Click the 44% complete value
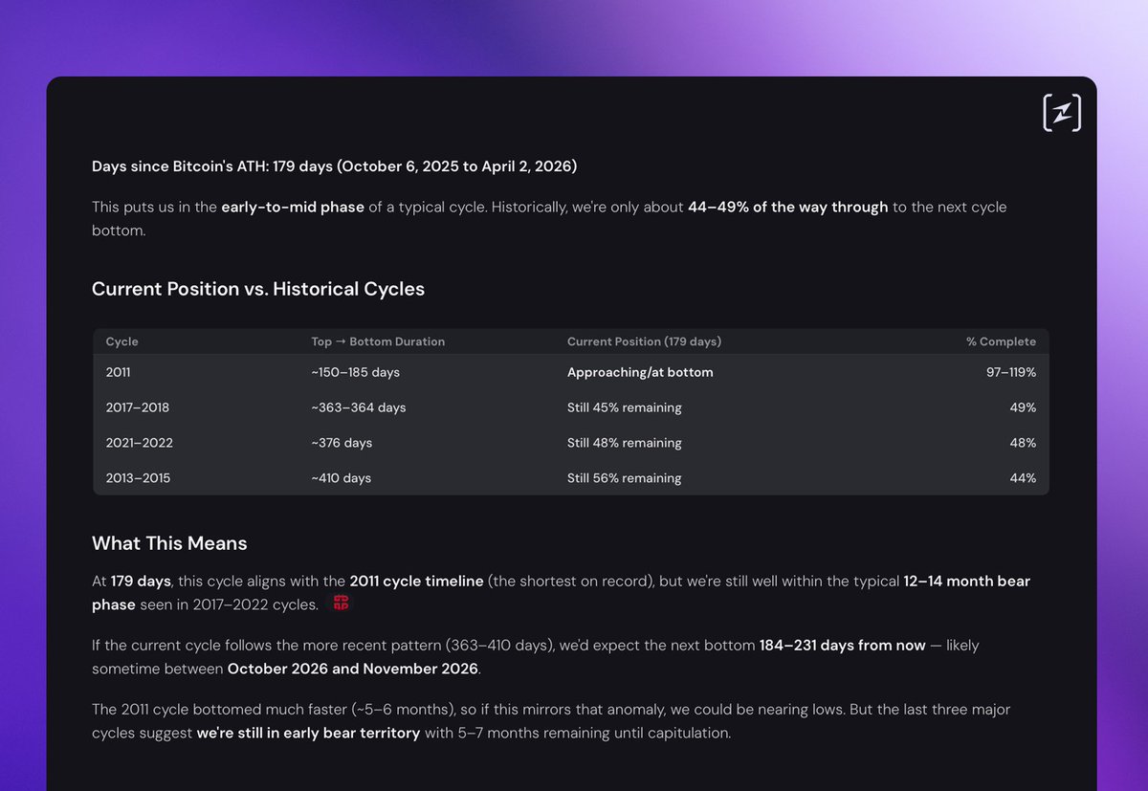The width and height of the screenshot is (1148, 791). coord(1023,477)
